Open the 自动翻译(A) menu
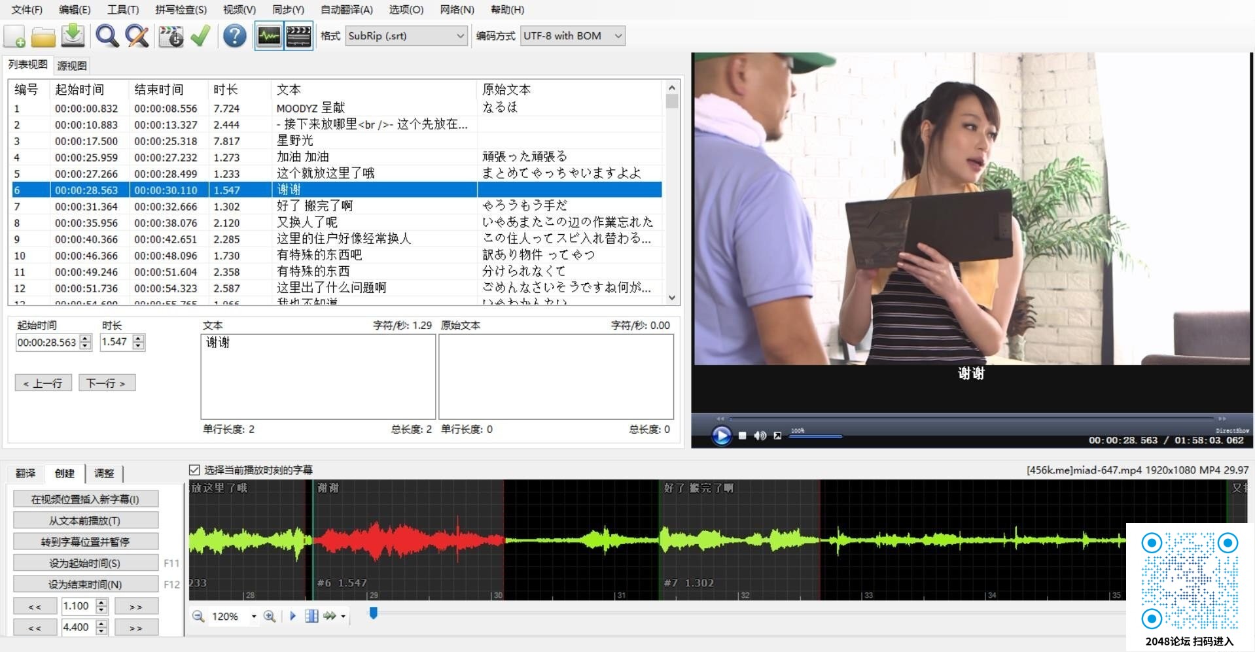This screenshot has height=652, width=1255. point(346,10)
